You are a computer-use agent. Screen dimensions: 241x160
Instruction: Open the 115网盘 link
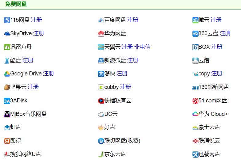20,20
